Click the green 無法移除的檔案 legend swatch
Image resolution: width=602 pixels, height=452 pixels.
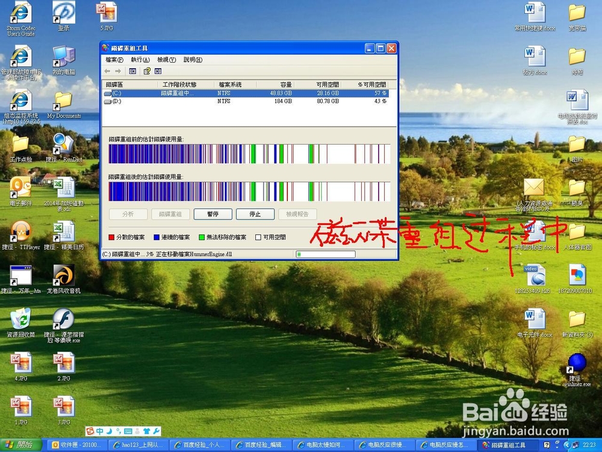[202, 237]
